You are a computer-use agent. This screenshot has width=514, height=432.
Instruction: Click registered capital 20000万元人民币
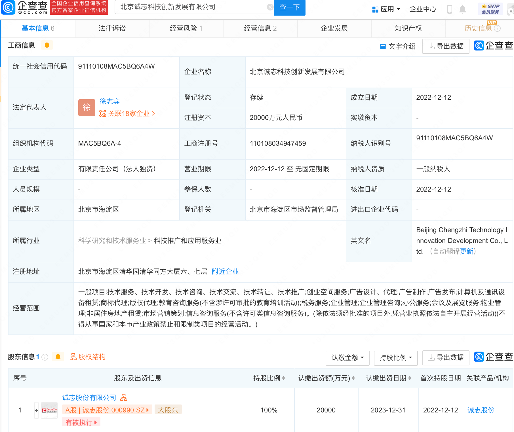point(276,118)
